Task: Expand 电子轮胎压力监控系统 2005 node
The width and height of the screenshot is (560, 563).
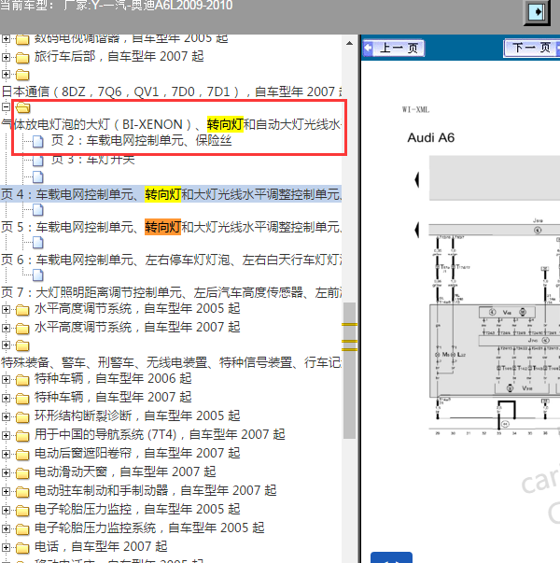Action: tap(6, 528)
